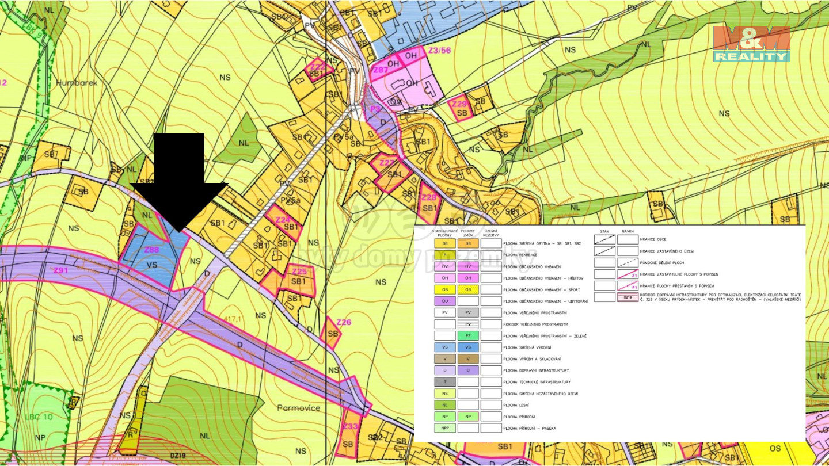
Task: Select the Z1 boundary legend symbol
Action: pyautogui.click(x=628, y=274)
